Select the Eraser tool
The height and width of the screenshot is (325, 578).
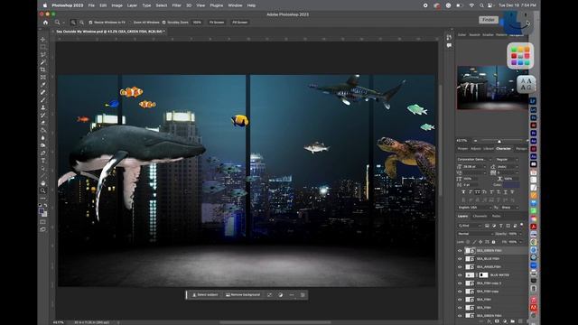(x=42, y=123)
